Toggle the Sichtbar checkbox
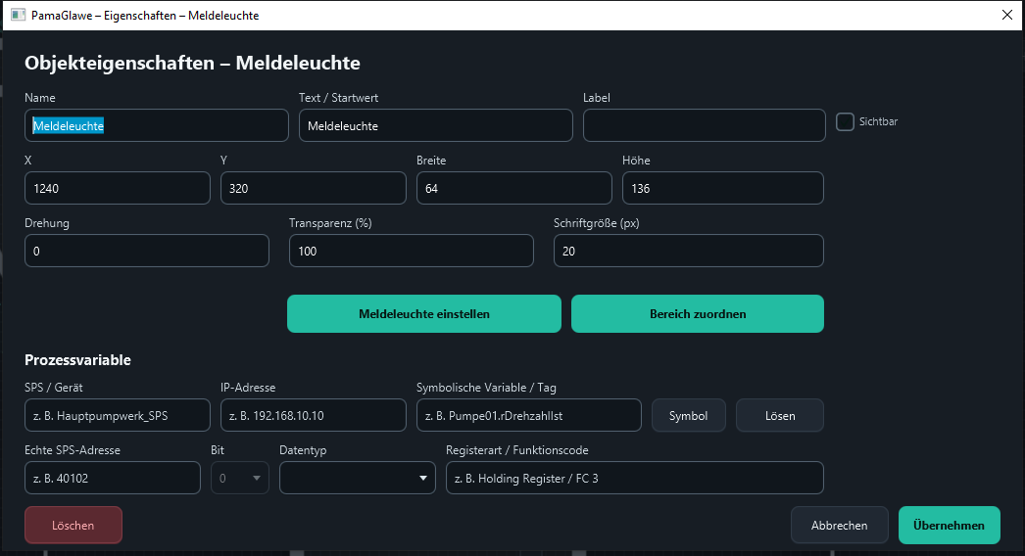Screen dimensions: 1025x556 click(845, 121)
